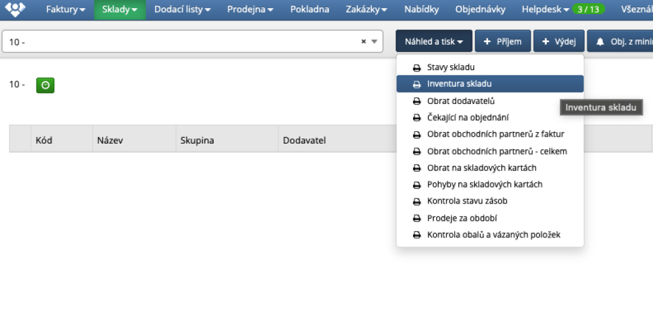The width and height of the screenshot is (653, 321).
Task: Open the warehouse selector dropdown arrow
Action: (374, 41)
